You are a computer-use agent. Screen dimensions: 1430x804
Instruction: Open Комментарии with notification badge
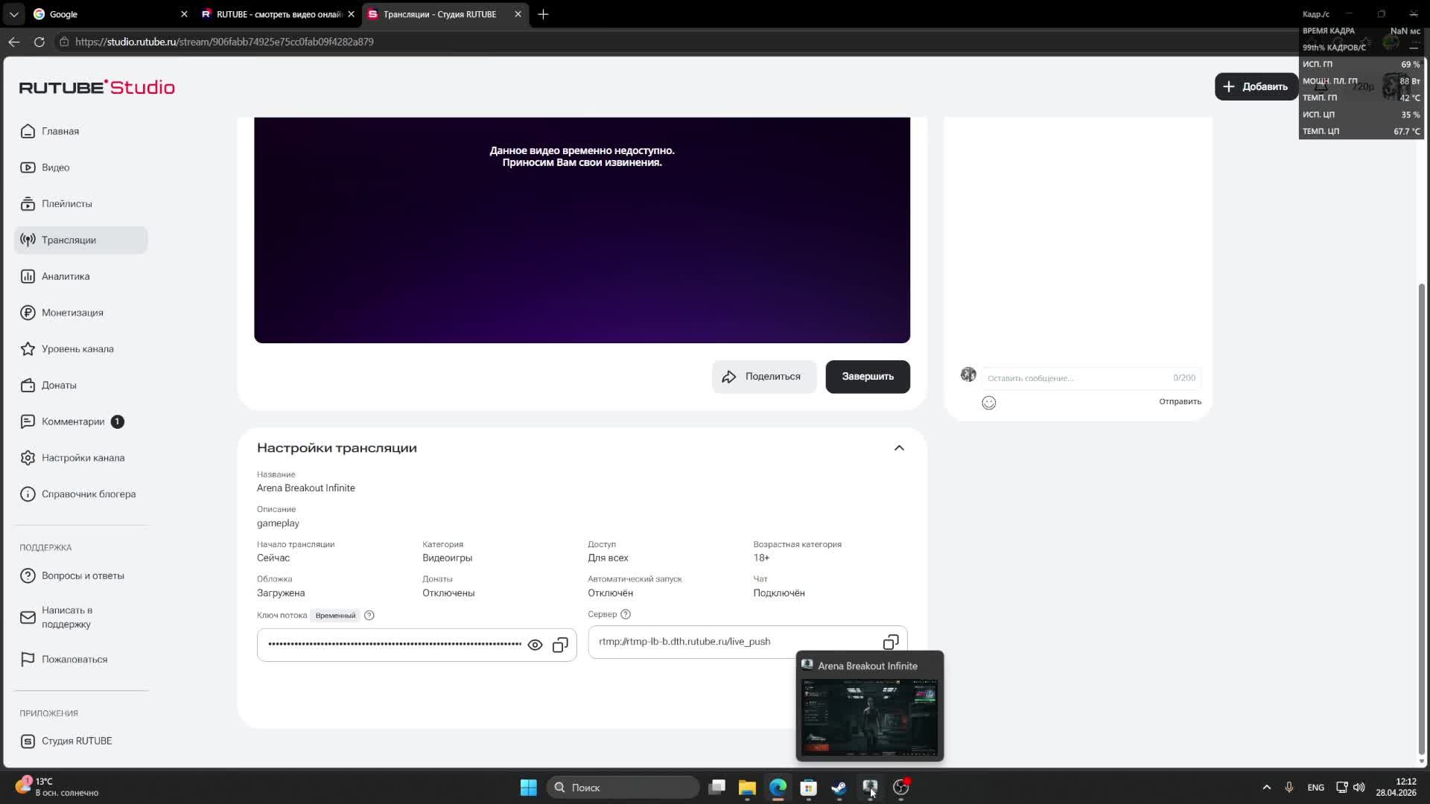click(73, 421)
